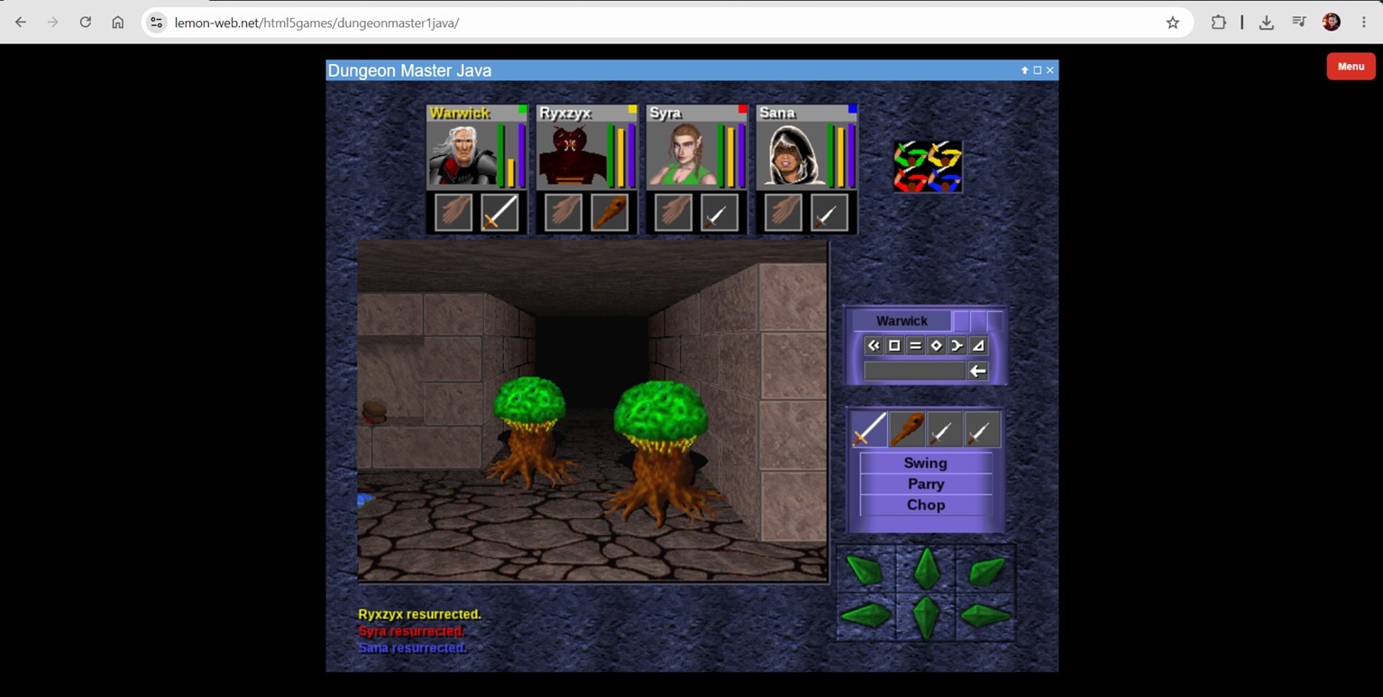Open the browser Downloads icon
Screen dimensions: 1383x697
(1266, 23)
